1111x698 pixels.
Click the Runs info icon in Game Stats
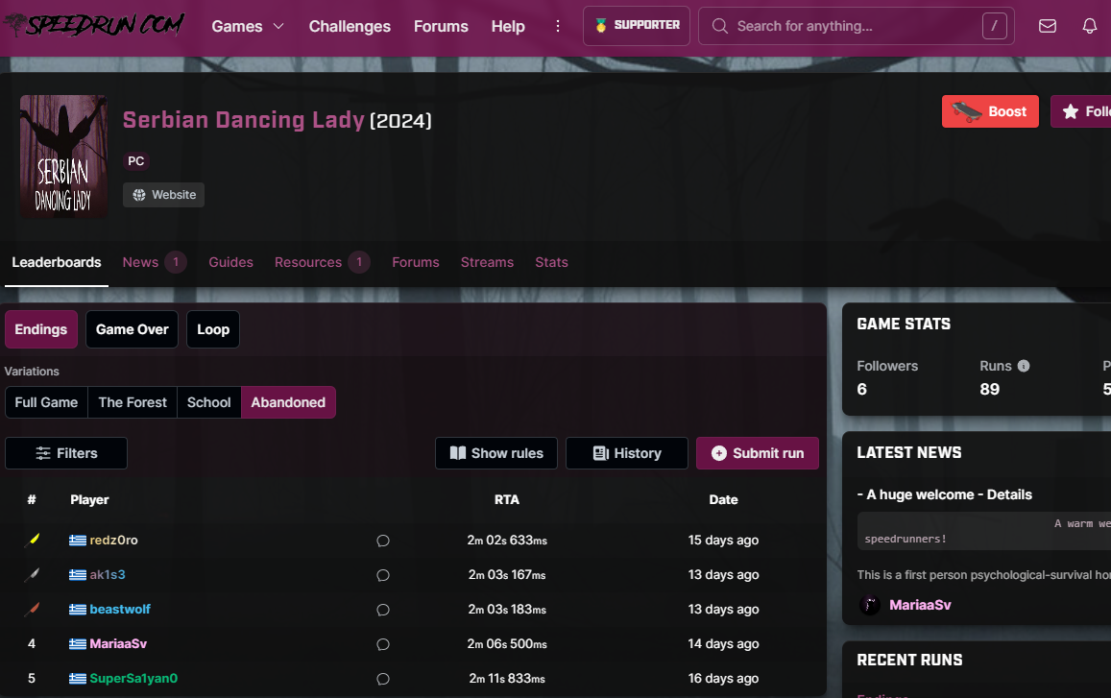(x=1024, y=366)
